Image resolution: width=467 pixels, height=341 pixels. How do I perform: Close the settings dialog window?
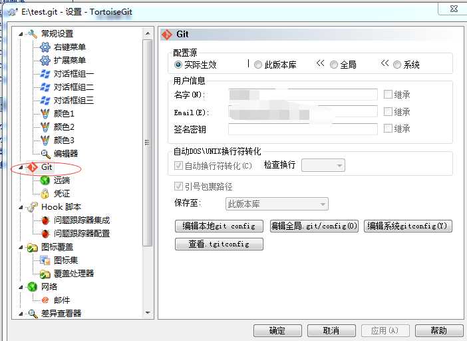454,9
